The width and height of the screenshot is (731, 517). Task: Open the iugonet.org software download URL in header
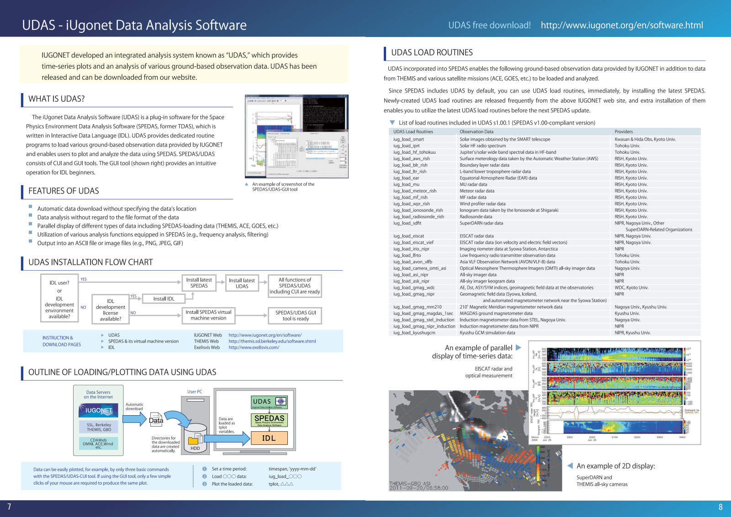tap(622, 26)
